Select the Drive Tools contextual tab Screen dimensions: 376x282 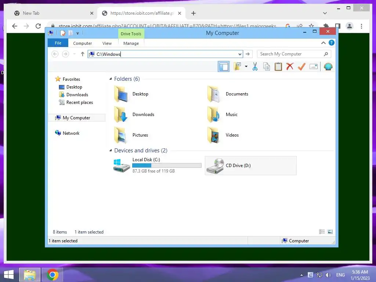[x=131, y=34]
